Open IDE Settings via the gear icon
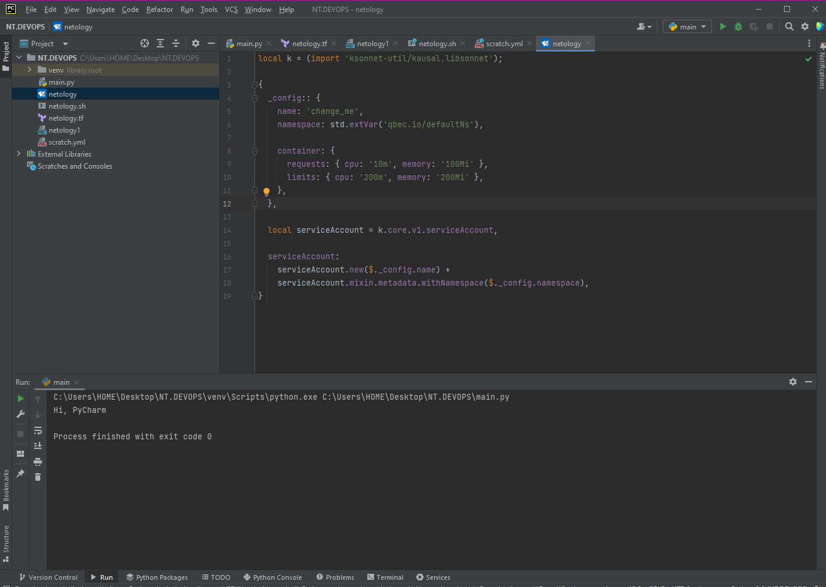The height and width of the screenshot is (587, 826). (804, 26)
